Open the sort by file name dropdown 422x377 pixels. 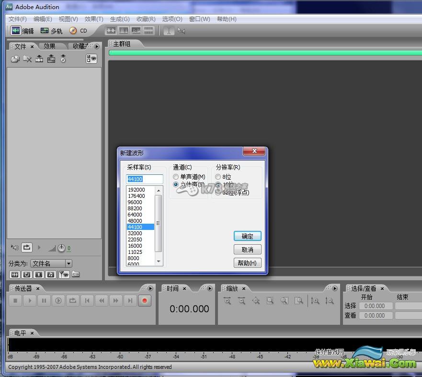(68, 263)
